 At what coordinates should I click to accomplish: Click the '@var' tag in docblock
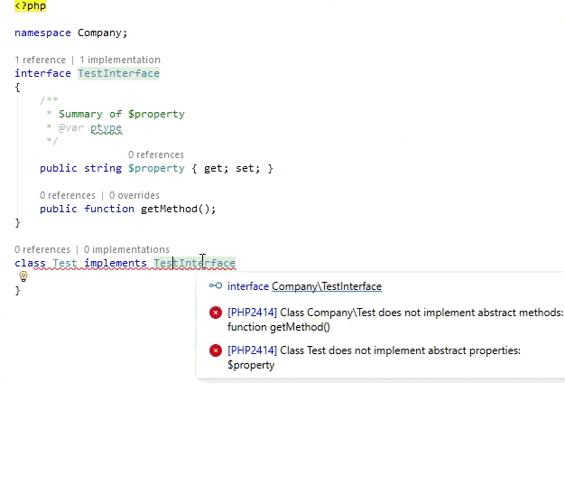coord(71,127)
